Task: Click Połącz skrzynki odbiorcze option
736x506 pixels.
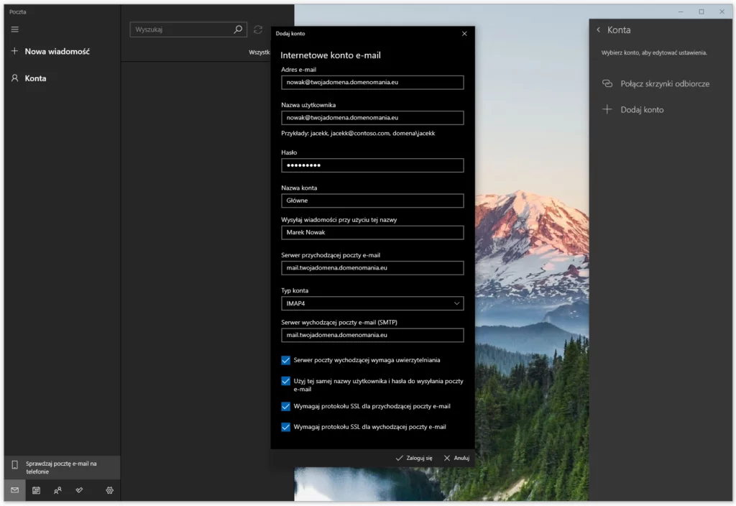Action: pos(664,83)
